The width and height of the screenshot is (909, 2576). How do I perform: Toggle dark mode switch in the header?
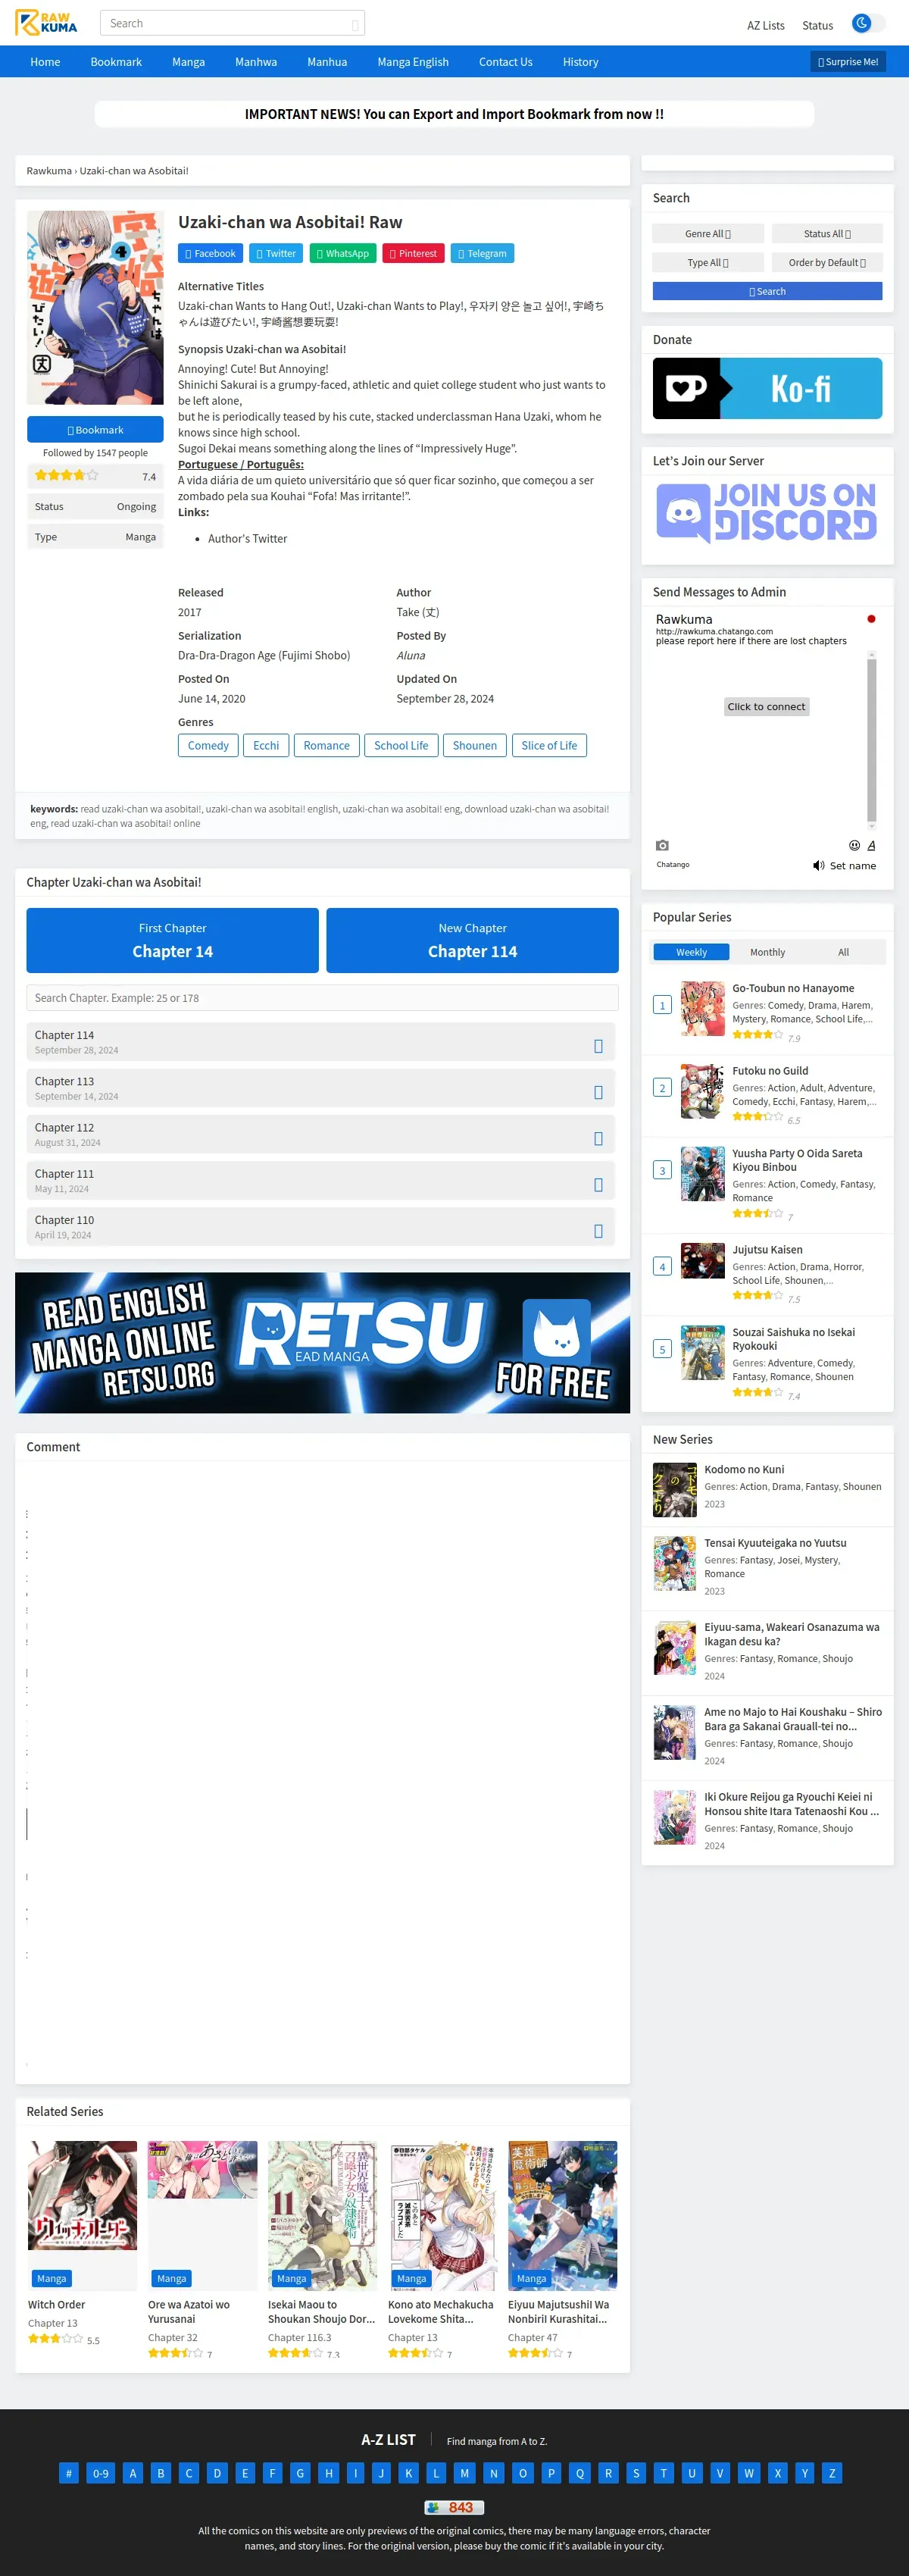click(x=867, y=23)
